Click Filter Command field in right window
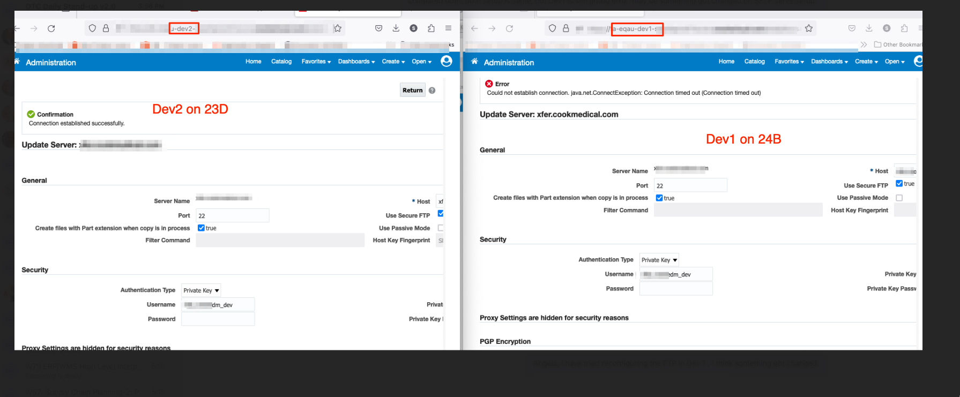 click(x=738, y=210)
